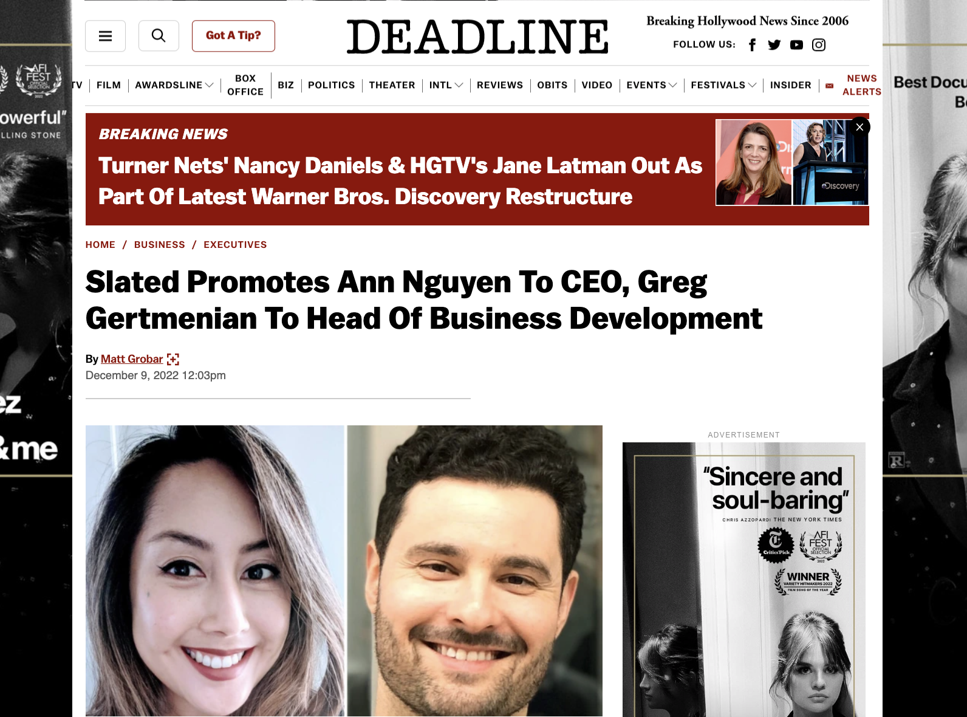This screenshot has height=717, width=967.
Task: Open the hamburger menu
Action: [x=105, y=36]
